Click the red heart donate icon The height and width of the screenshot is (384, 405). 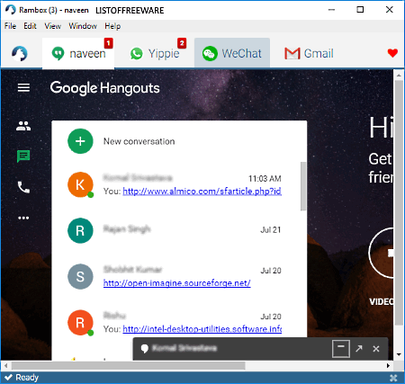coord(392,53)
